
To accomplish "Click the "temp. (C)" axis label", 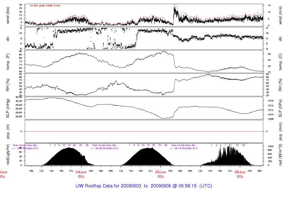I will click(280, 62).
